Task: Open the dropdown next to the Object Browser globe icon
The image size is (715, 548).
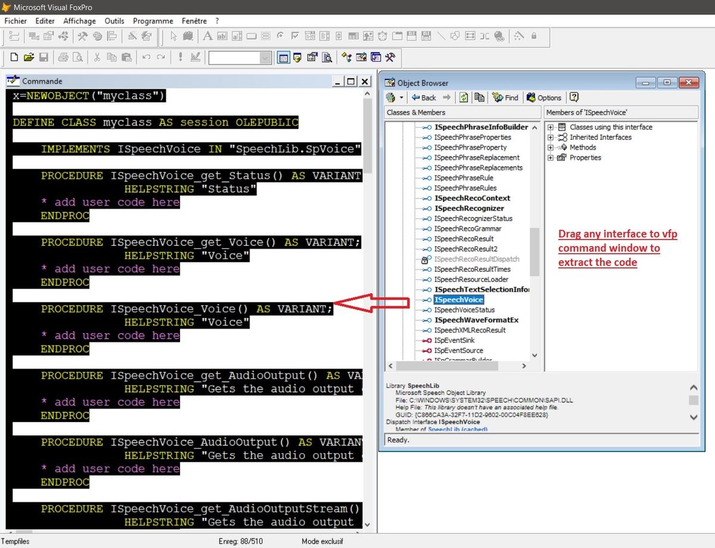Action: (401, 97)
